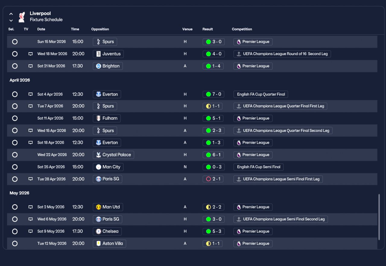Click TV icon on Tue 7 Apr Spurs row

pyautogui.click(x=30, y=106)
